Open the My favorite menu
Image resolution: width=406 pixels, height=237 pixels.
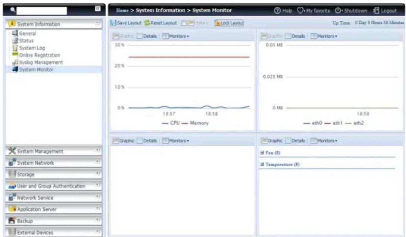click(314, 11)
